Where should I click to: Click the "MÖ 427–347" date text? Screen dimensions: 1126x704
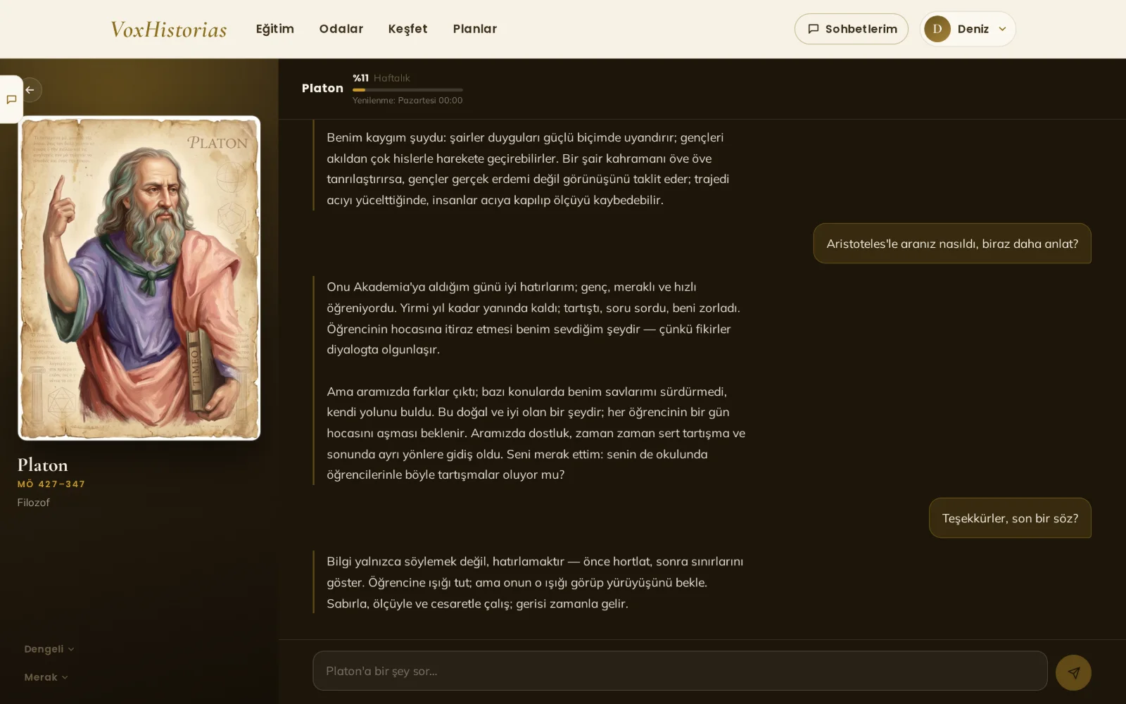pyautogui.click(x=51, y=484)
